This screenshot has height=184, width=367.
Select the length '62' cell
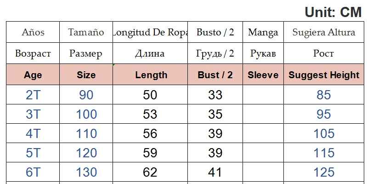point(150,172)
